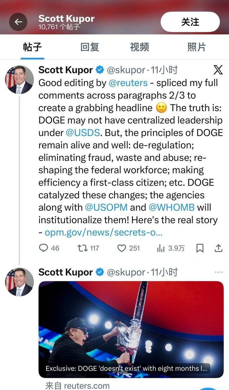
Task: Open the 视频 tab
Action: pyautogui.click(x=139, y=47)
